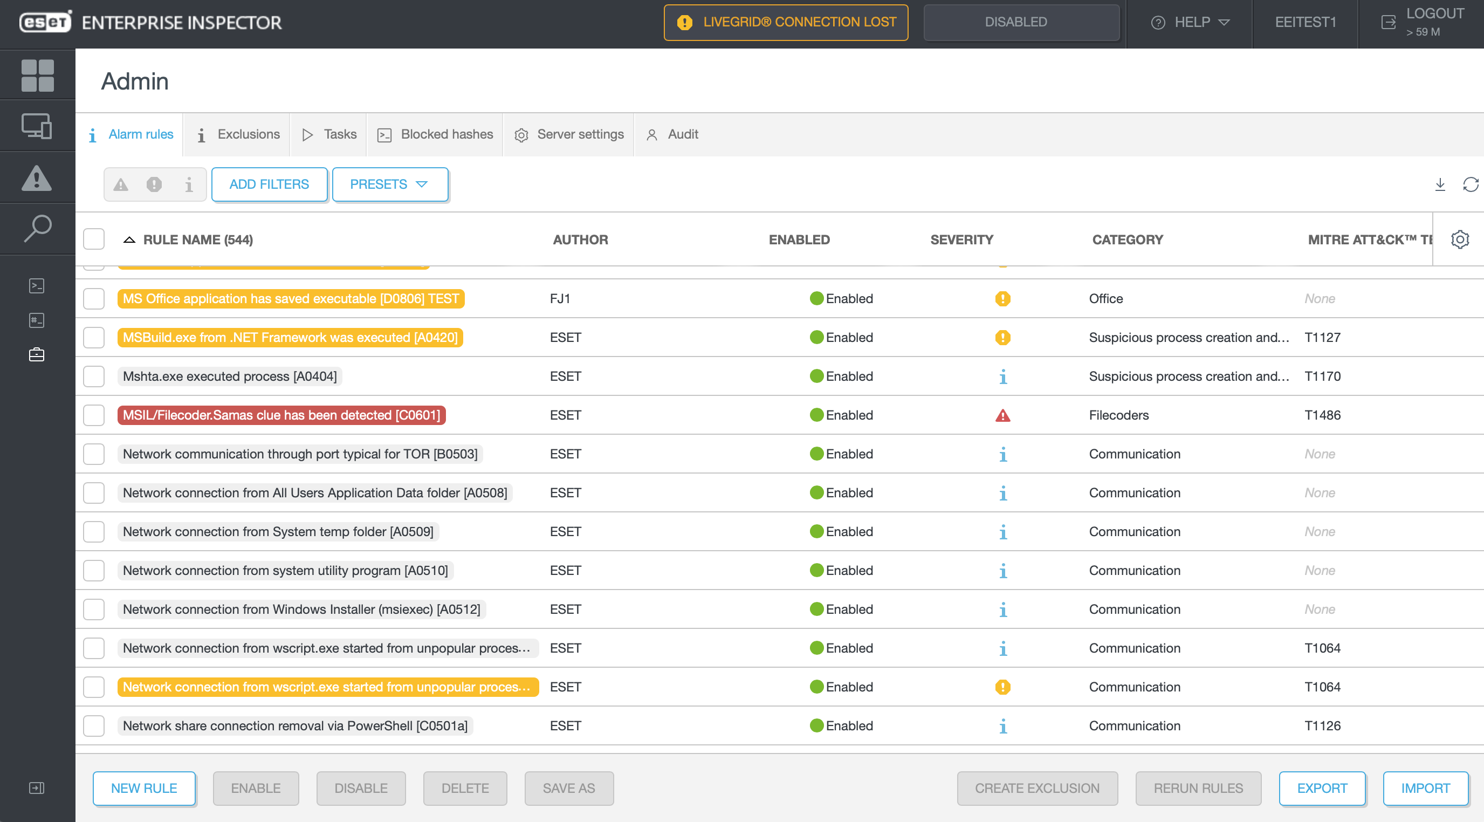Viewport: 1484px width, 822px height.
Task: Open the column settings gear icon
Action: [1460, 239]
